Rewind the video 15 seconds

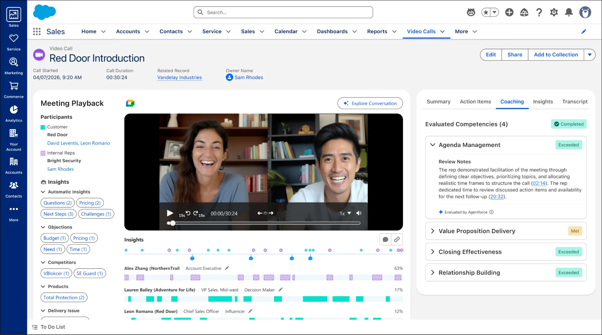[x=185, y=214]
